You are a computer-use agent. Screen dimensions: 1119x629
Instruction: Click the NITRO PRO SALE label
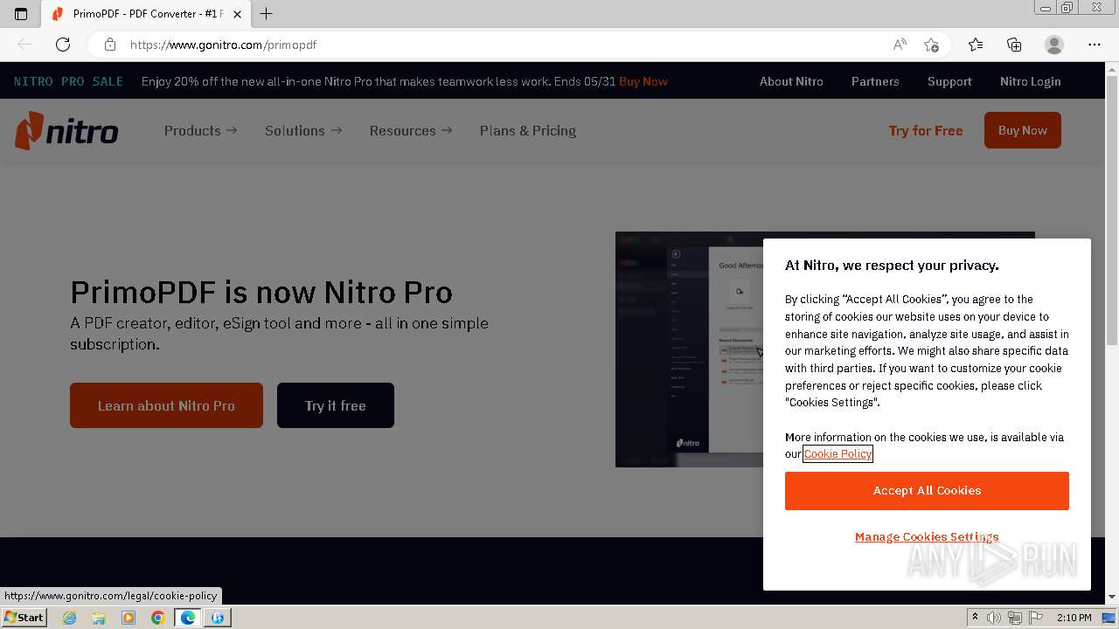(68, 81)
